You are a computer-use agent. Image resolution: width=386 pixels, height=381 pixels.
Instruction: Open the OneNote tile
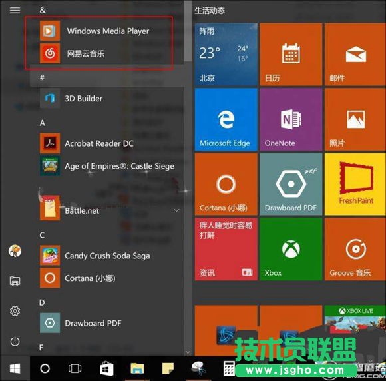point(291,119)
